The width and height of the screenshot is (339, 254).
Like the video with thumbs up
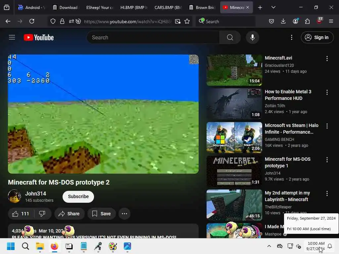point(21,214)
